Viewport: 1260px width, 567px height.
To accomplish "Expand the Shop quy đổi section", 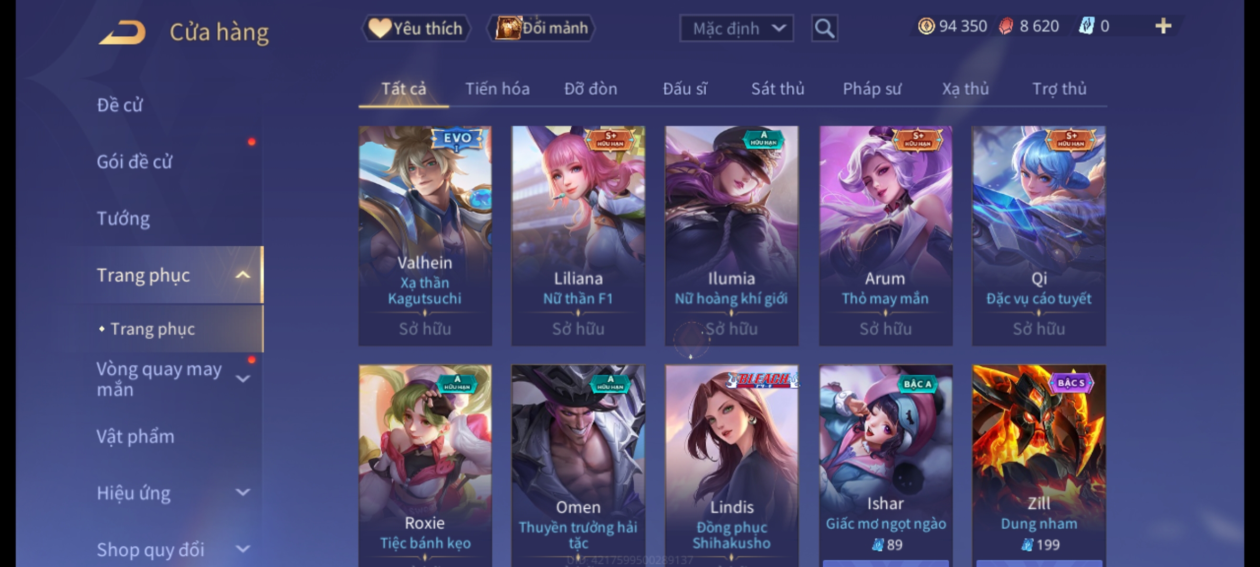I will 243,549.
